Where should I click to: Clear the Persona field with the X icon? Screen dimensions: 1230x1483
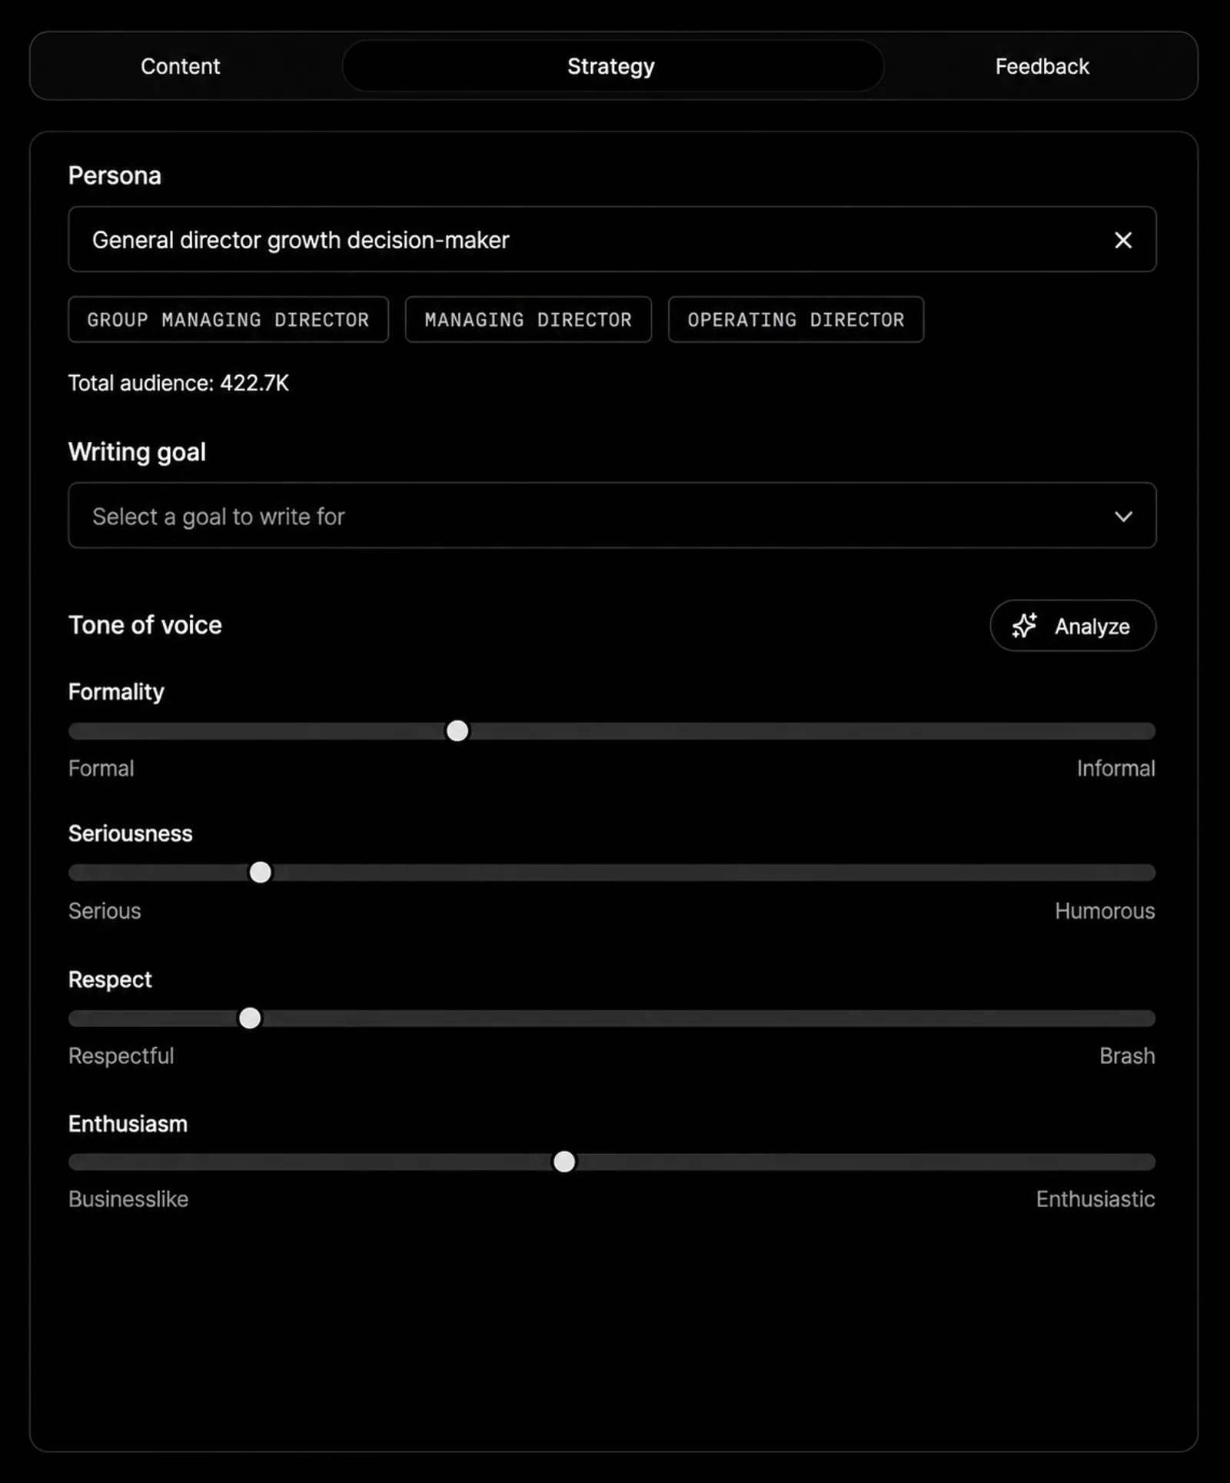click(x=1123, y=240)
